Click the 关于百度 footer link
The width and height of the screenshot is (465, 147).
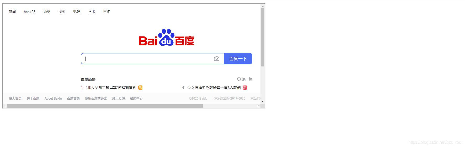click(x=33, y=99)
